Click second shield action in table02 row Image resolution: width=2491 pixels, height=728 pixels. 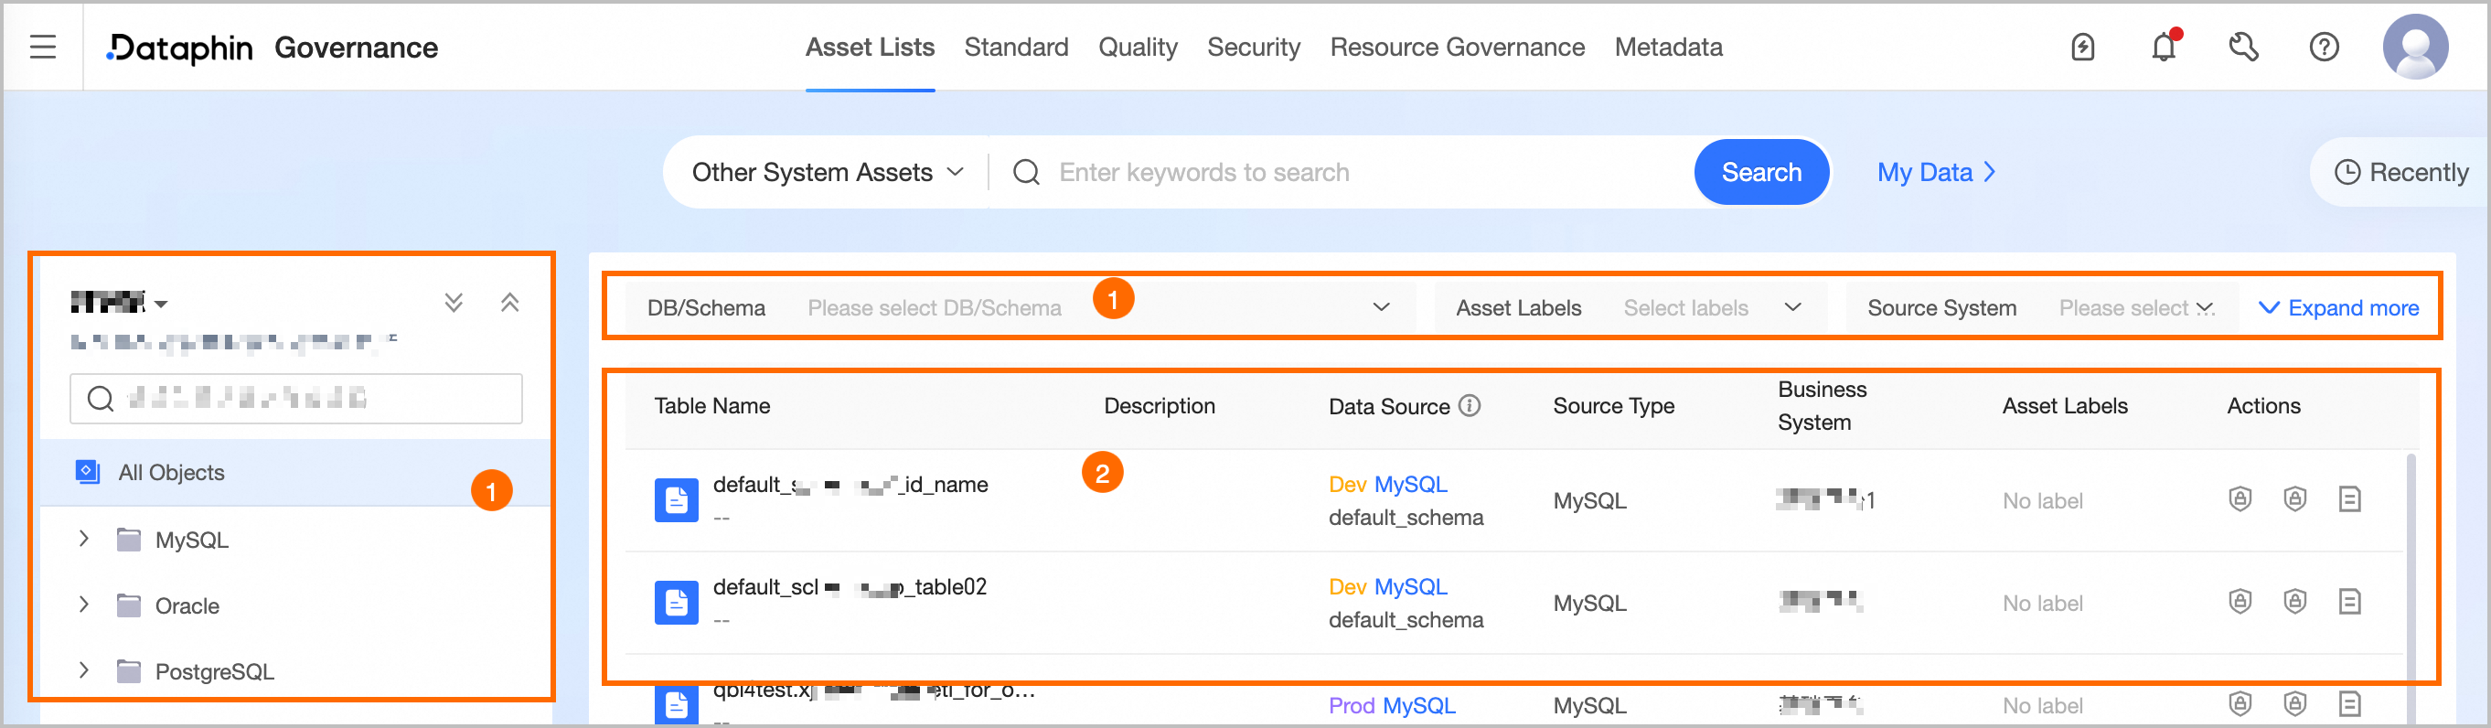pyautogui.click(x=2294, y=602)
